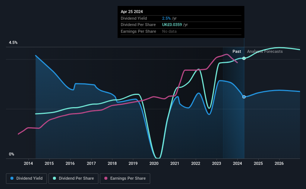Screen dimensions: 306x189
Task: Click the 2017 x-axis label
Action: tap(91, 163)
